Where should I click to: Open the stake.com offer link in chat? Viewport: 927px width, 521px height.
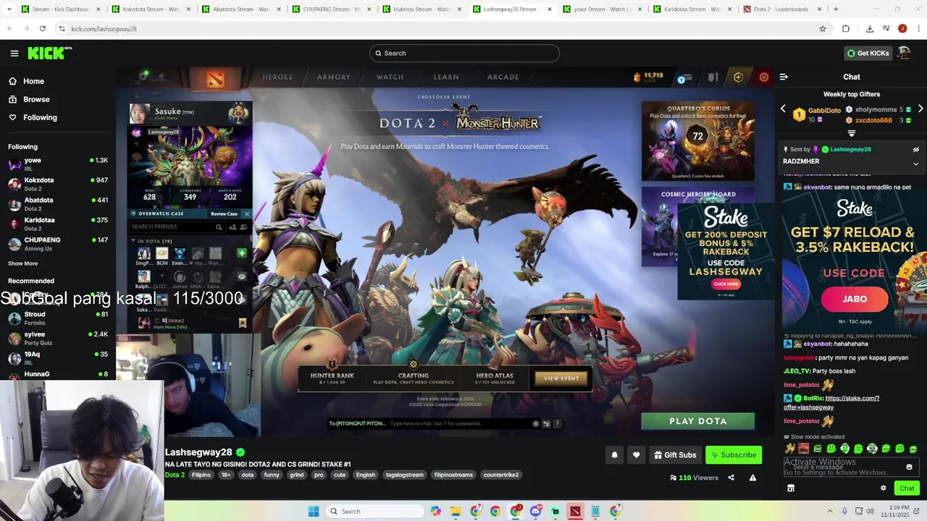pos(831,402)
